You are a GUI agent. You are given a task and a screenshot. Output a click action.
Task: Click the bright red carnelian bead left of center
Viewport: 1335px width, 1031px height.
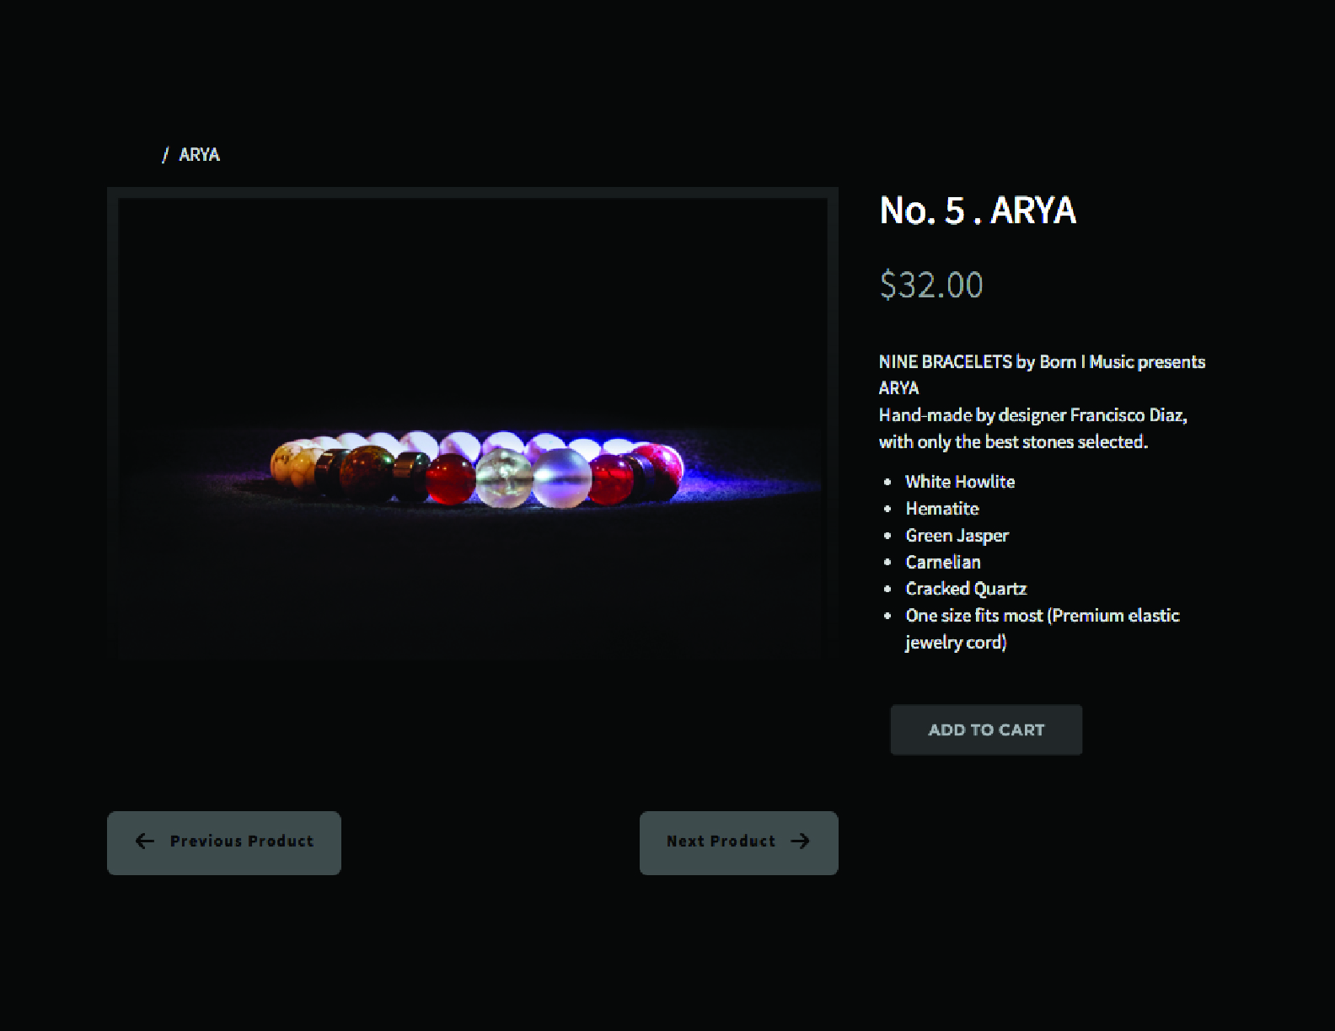pyautogui.click(x=451, y=479)
